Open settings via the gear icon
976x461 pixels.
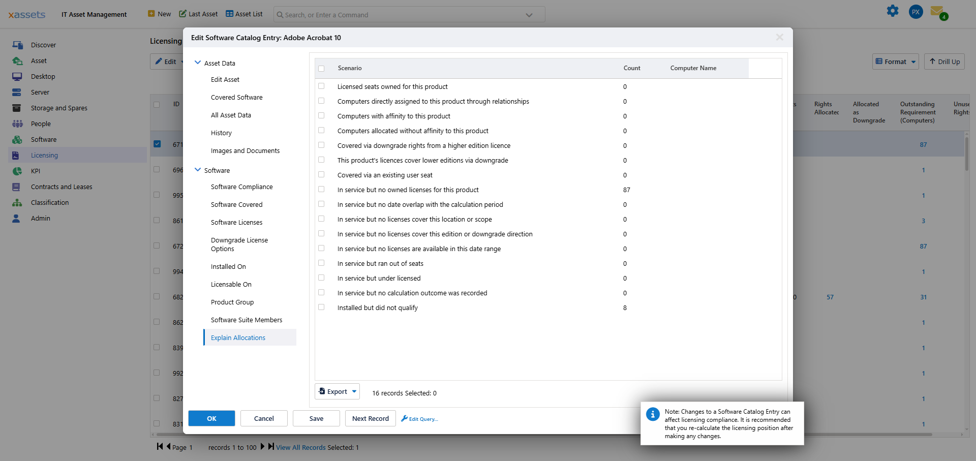893,11
